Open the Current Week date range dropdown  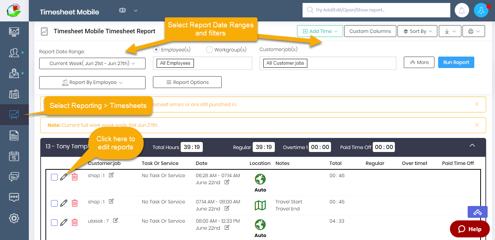pos(92,63)
